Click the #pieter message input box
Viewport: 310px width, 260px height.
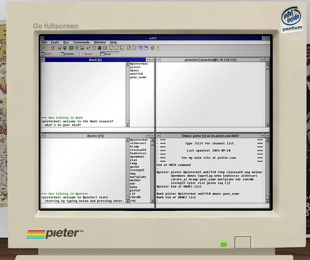[98, 206]
